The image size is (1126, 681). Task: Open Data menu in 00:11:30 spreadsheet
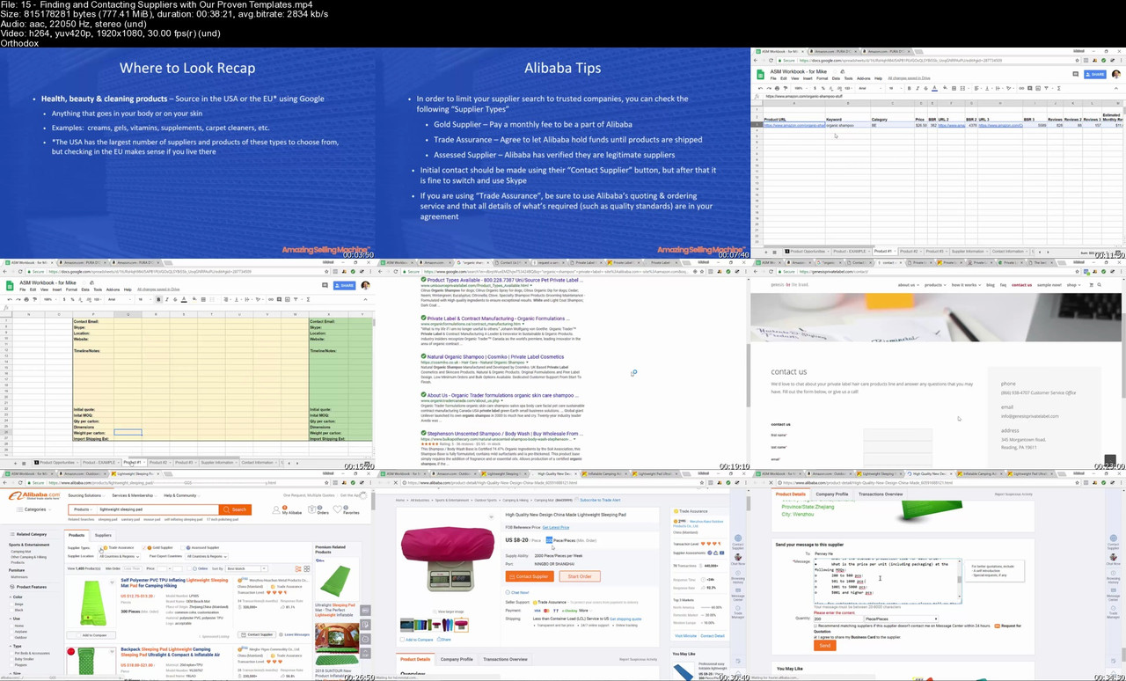click(836, 78)
